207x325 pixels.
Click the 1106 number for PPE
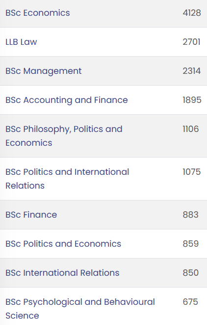click(x=191, y=129)
